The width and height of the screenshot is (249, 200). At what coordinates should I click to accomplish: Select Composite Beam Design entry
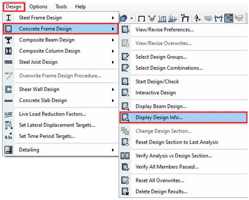pyautogui.click(x=61, y=40)
